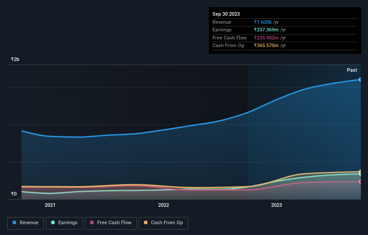Click the ₹365.570m cash from op value
The width and height of the screenshot is (368, 235).
tap(266, 46)
